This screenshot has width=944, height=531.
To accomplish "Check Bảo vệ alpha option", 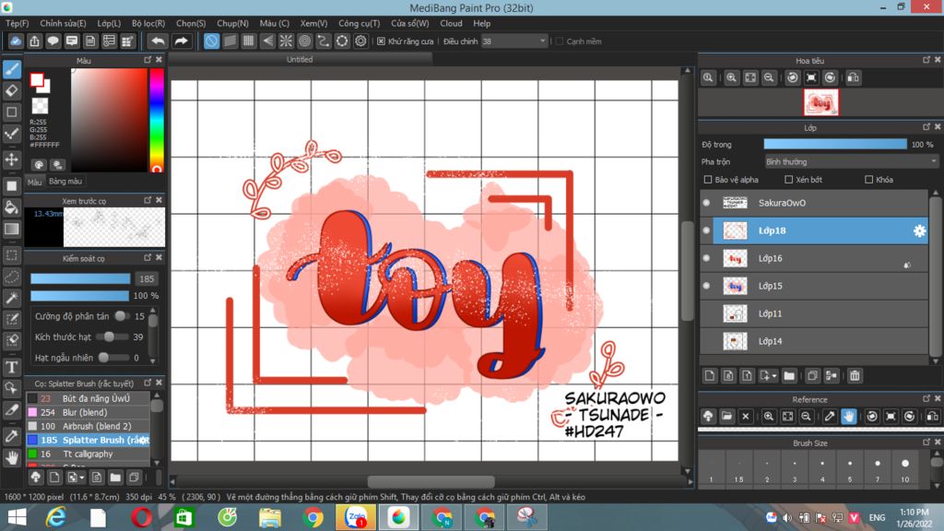I will pyautogui.click(x=708, y=180).
